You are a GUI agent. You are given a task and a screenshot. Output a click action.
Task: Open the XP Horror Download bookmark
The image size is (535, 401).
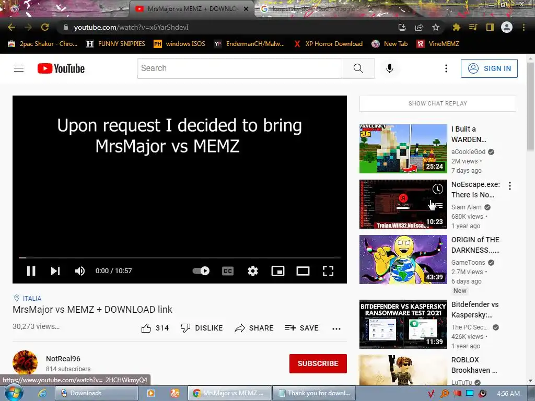pyautogui.click(x=328, y=44)
